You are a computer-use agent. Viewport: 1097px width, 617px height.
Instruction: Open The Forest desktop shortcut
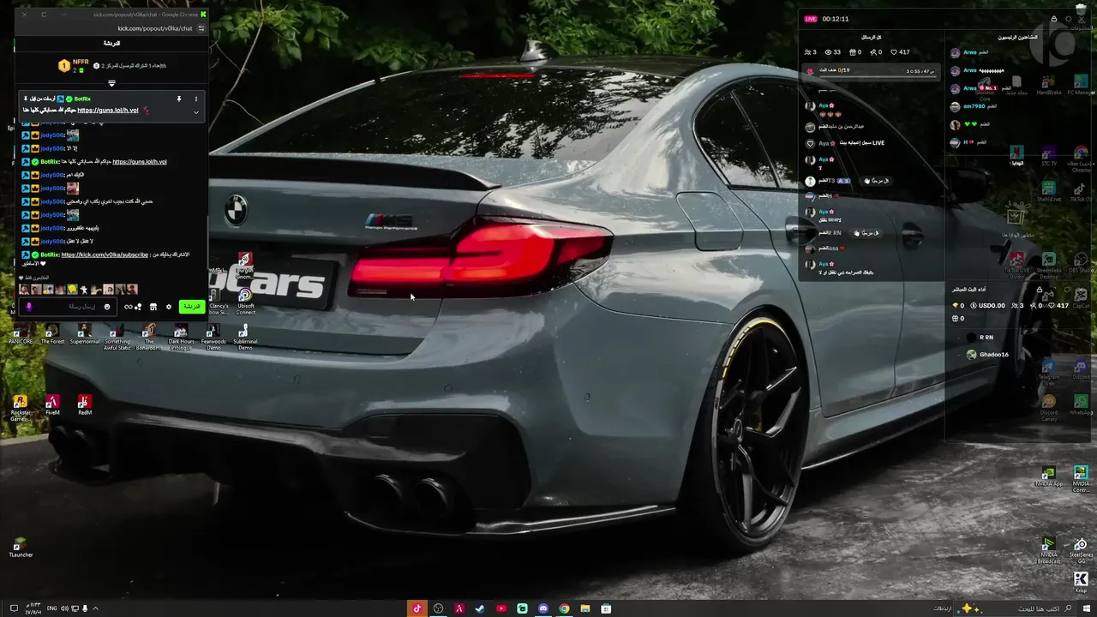52,335
